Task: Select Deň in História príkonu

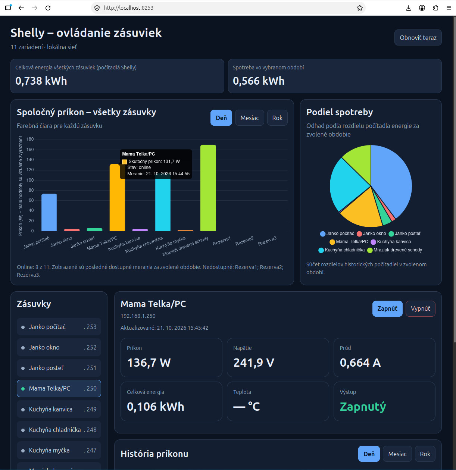Action: point(369,454)
